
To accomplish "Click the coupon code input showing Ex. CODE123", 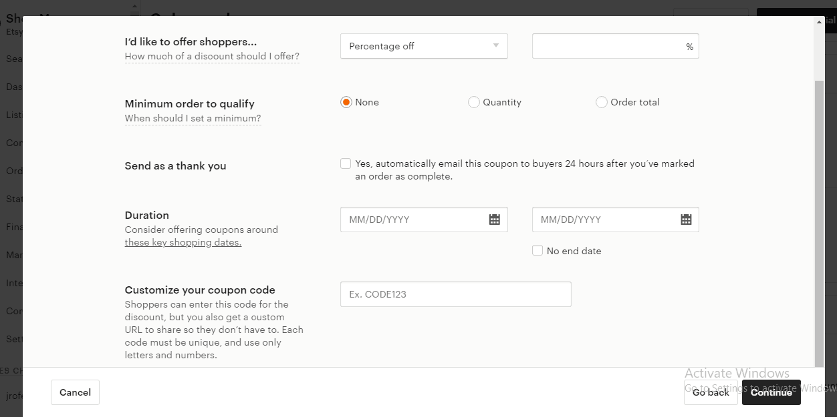I will click(x=455, y=294).
